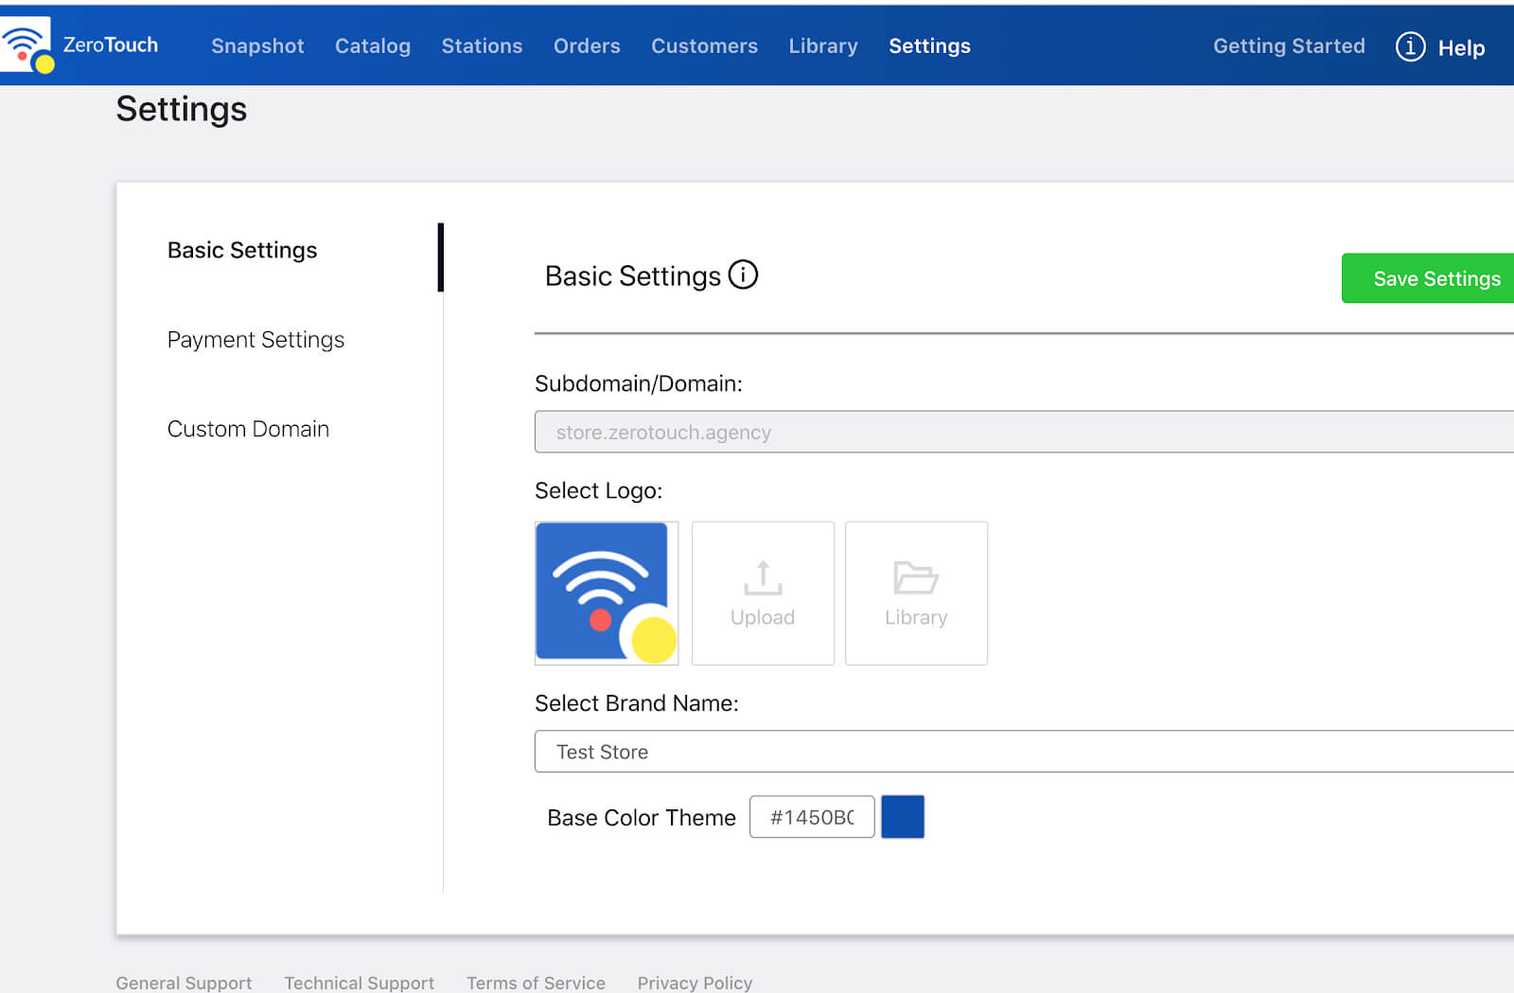Click the Upload arrow icon tile
1514x993 pixels.
click(x=763, y=593)
